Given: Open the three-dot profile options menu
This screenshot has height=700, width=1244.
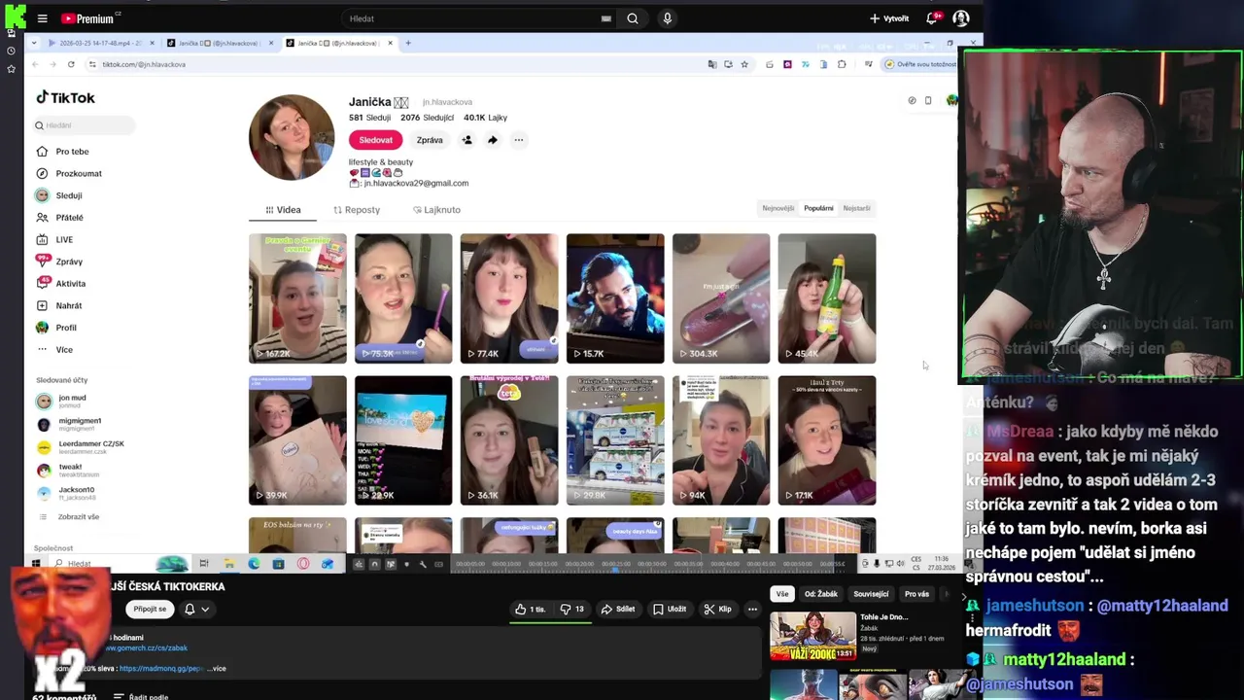Looking at the screenshot, I should (518, 140).
